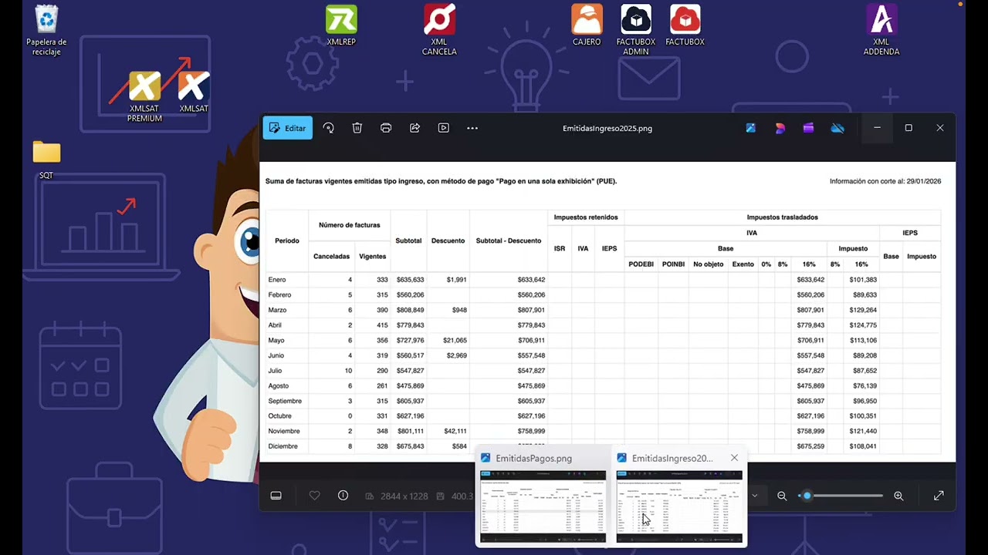
Task: Enter full screen with expand arrows icon
Action: point(939,496)
